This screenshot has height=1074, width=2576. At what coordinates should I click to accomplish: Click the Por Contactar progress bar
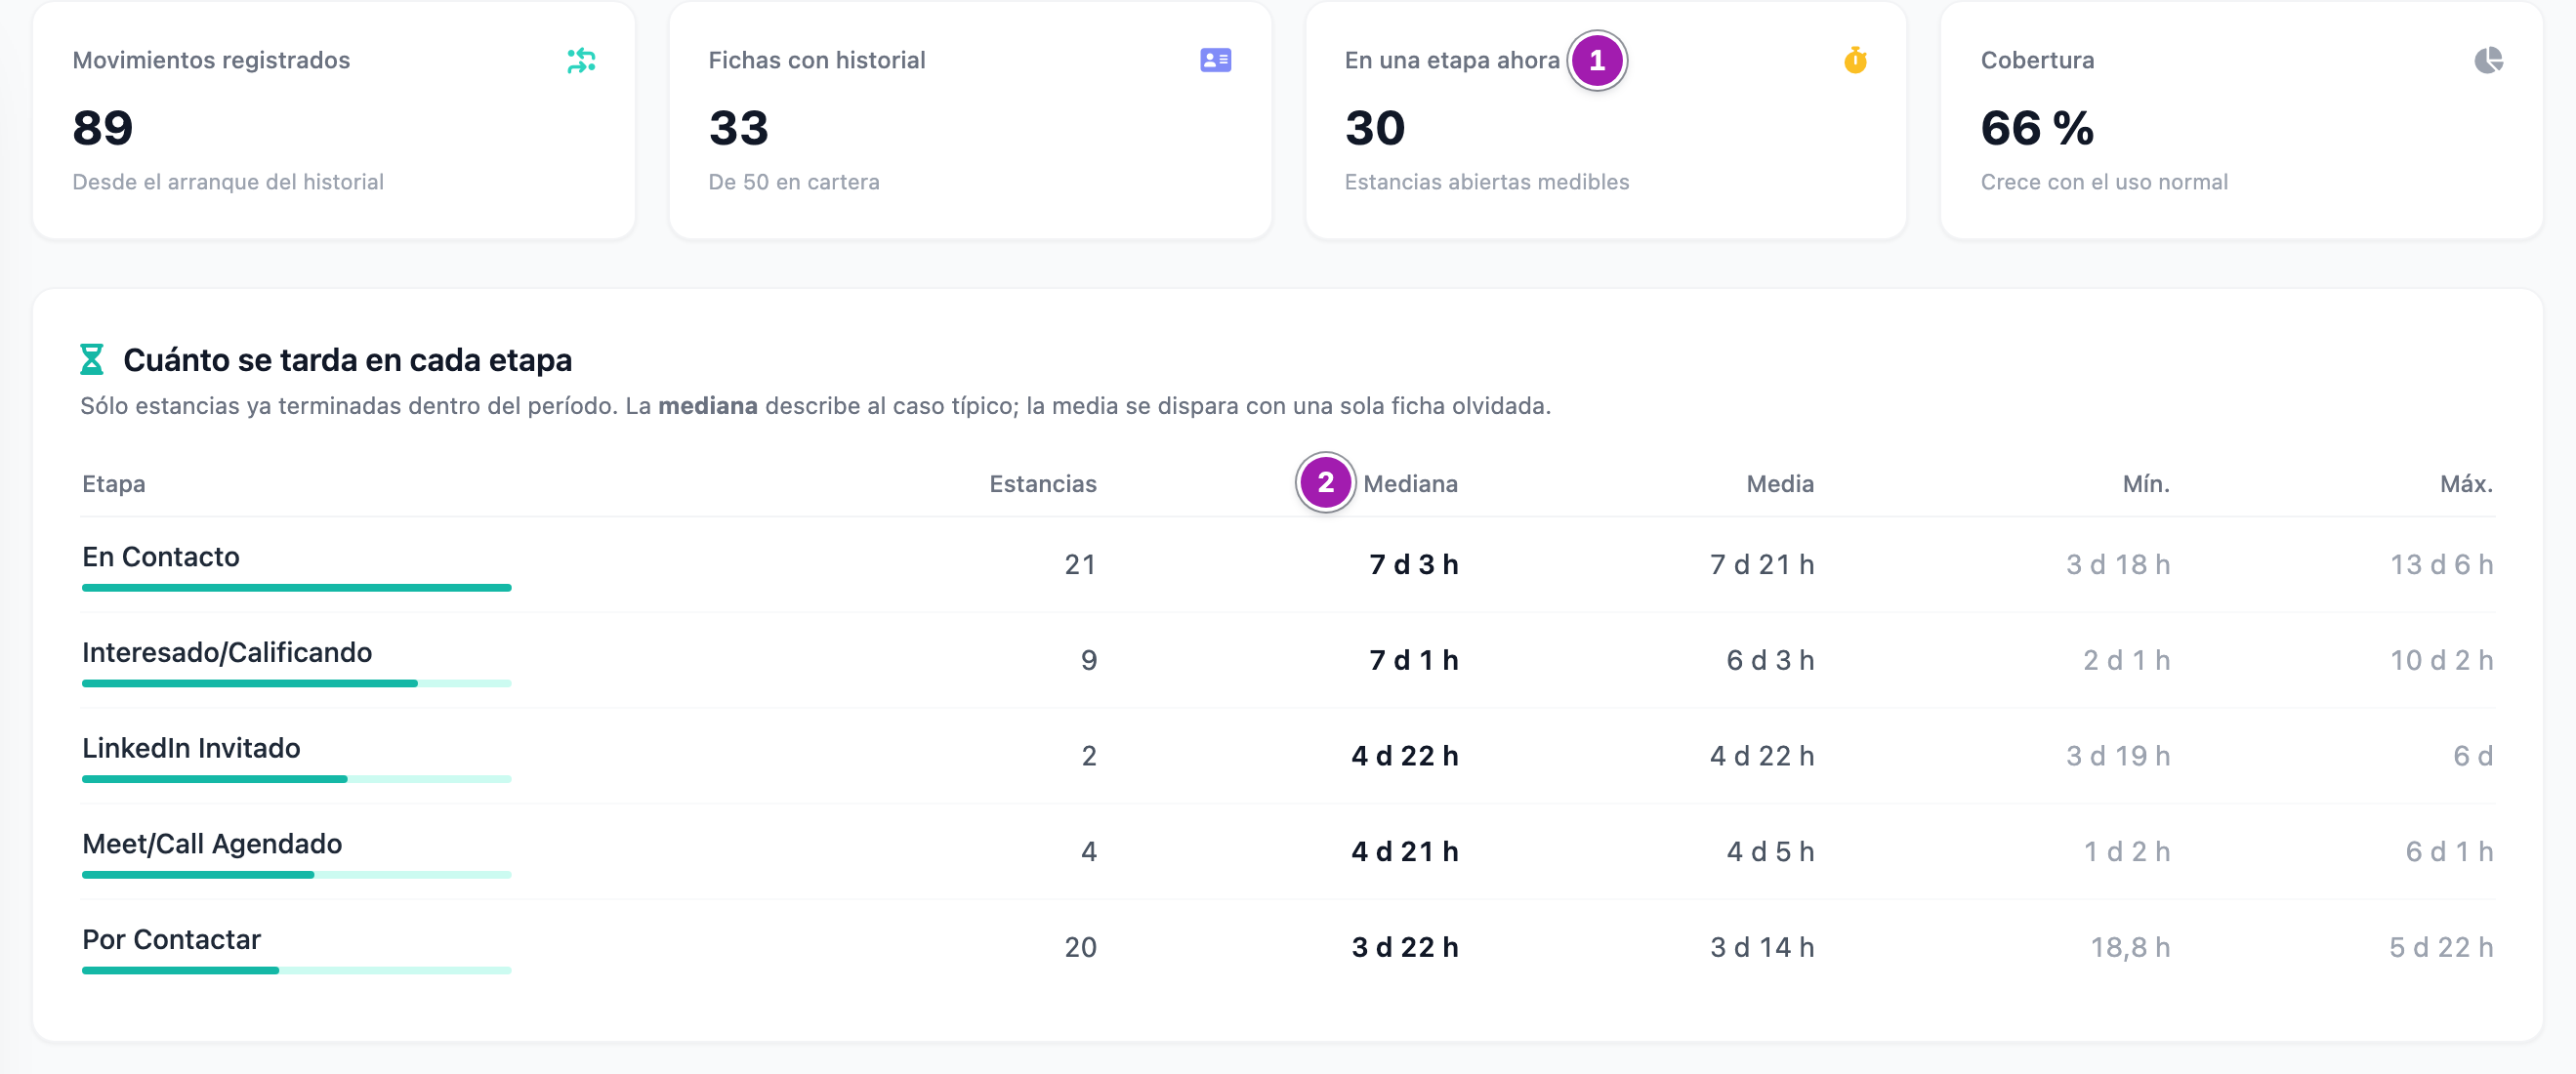[297, 971]
